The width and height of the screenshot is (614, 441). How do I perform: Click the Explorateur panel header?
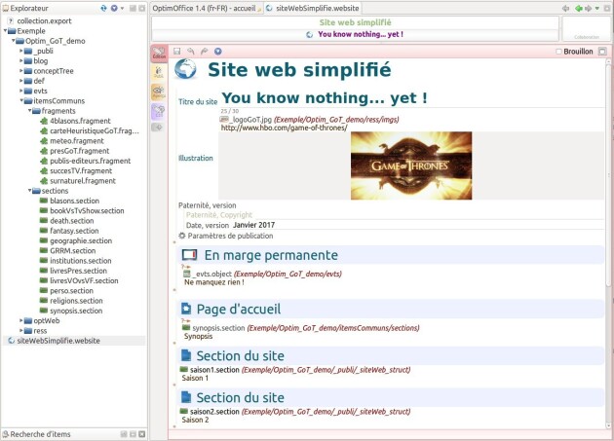point(74,8)
